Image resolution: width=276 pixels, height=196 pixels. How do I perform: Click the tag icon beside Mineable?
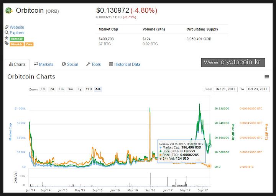point(7,43)
